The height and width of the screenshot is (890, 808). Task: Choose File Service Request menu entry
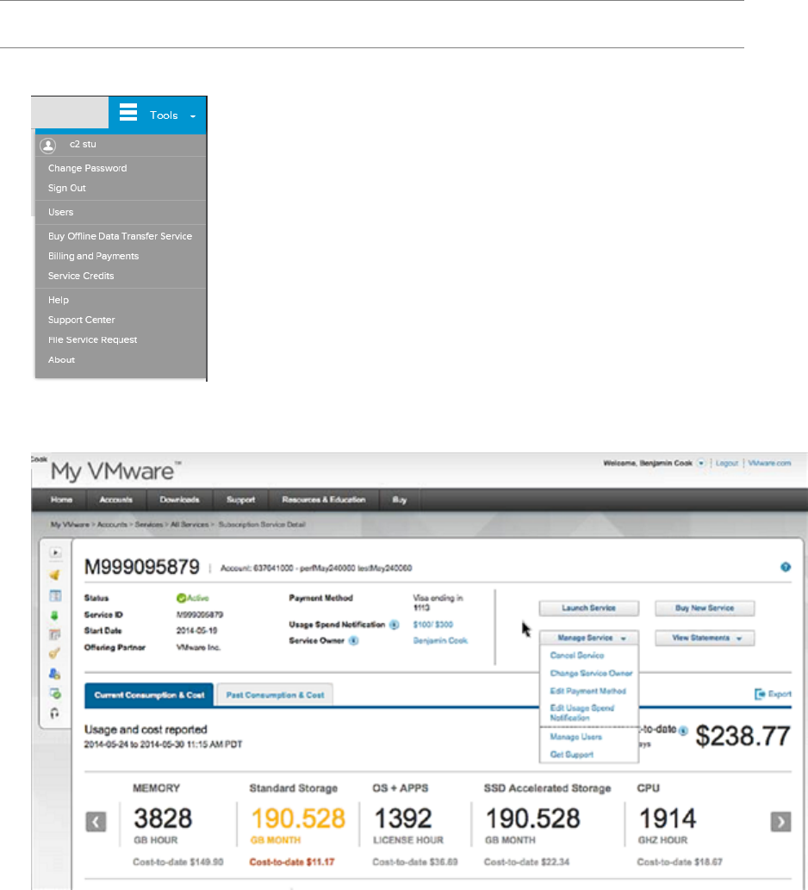tap(92, 339)
